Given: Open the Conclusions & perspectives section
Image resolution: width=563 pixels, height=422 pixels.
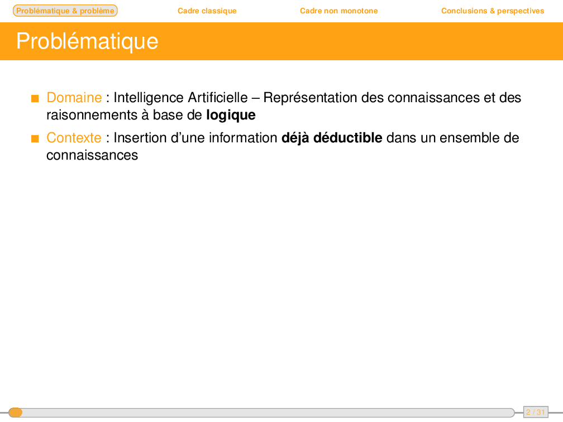Looking at the screenshot, I should (492, 11).
